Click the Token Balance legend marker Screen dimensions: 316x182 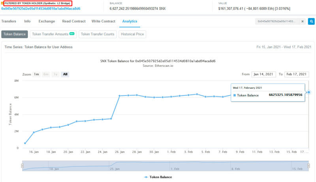pyautogui.click(x=147, y=177)
